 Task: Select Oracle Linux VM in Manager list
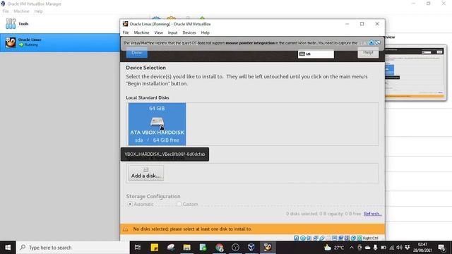tap(60, 42)
